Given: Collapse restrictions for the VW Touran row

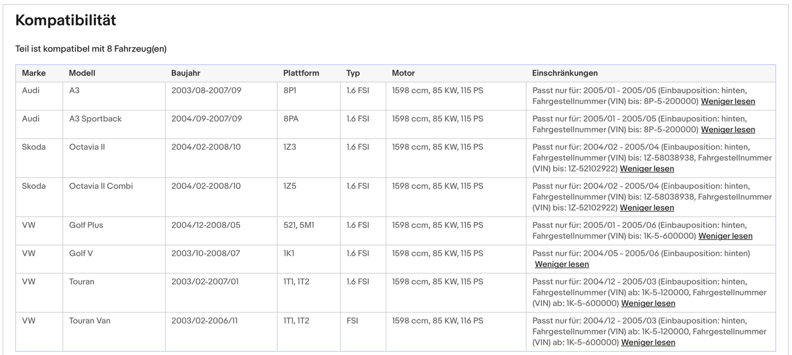Looking at the screenshot, I should pyautogui.click(x=648, y=304).
